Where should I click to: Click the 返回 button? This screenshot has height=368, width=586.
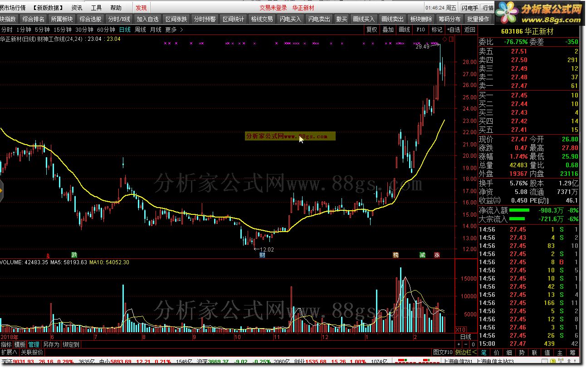(469, 29)
